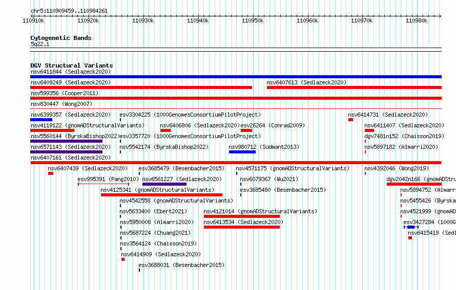Open esv3304225 (1000GenomesConsortiumPilotProject) label

coord(190,115)
